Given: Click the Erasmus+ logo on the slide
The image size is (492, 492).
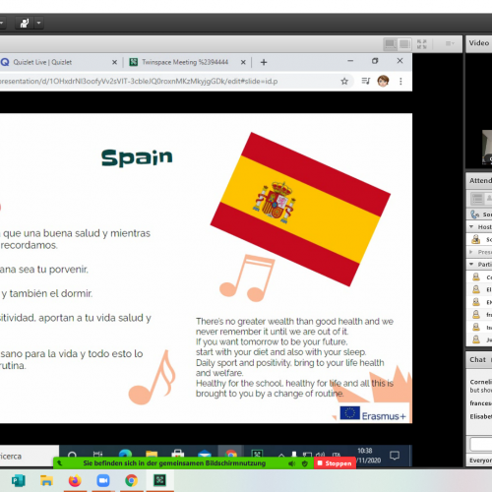Looking at the screenshot, I should pyautogui.click(x=373, y=413).
